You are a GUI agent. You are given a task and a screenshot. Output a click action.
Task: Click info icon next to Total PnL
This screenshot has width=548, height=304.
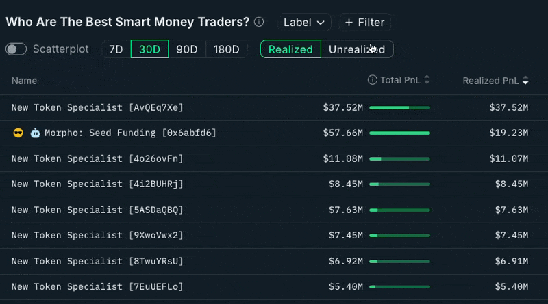click(373, 80)
